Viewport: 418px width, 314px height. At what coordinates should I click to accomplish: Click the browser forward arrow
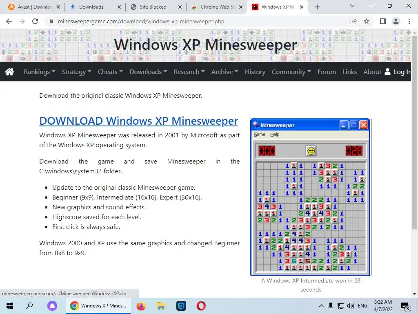pos(22,21)
